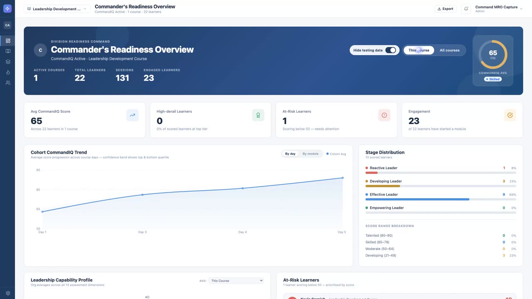This screenshot has width=532, height=299.
Task: Open the dashboard grid icon in sidebar
Action: pos(7,41)
